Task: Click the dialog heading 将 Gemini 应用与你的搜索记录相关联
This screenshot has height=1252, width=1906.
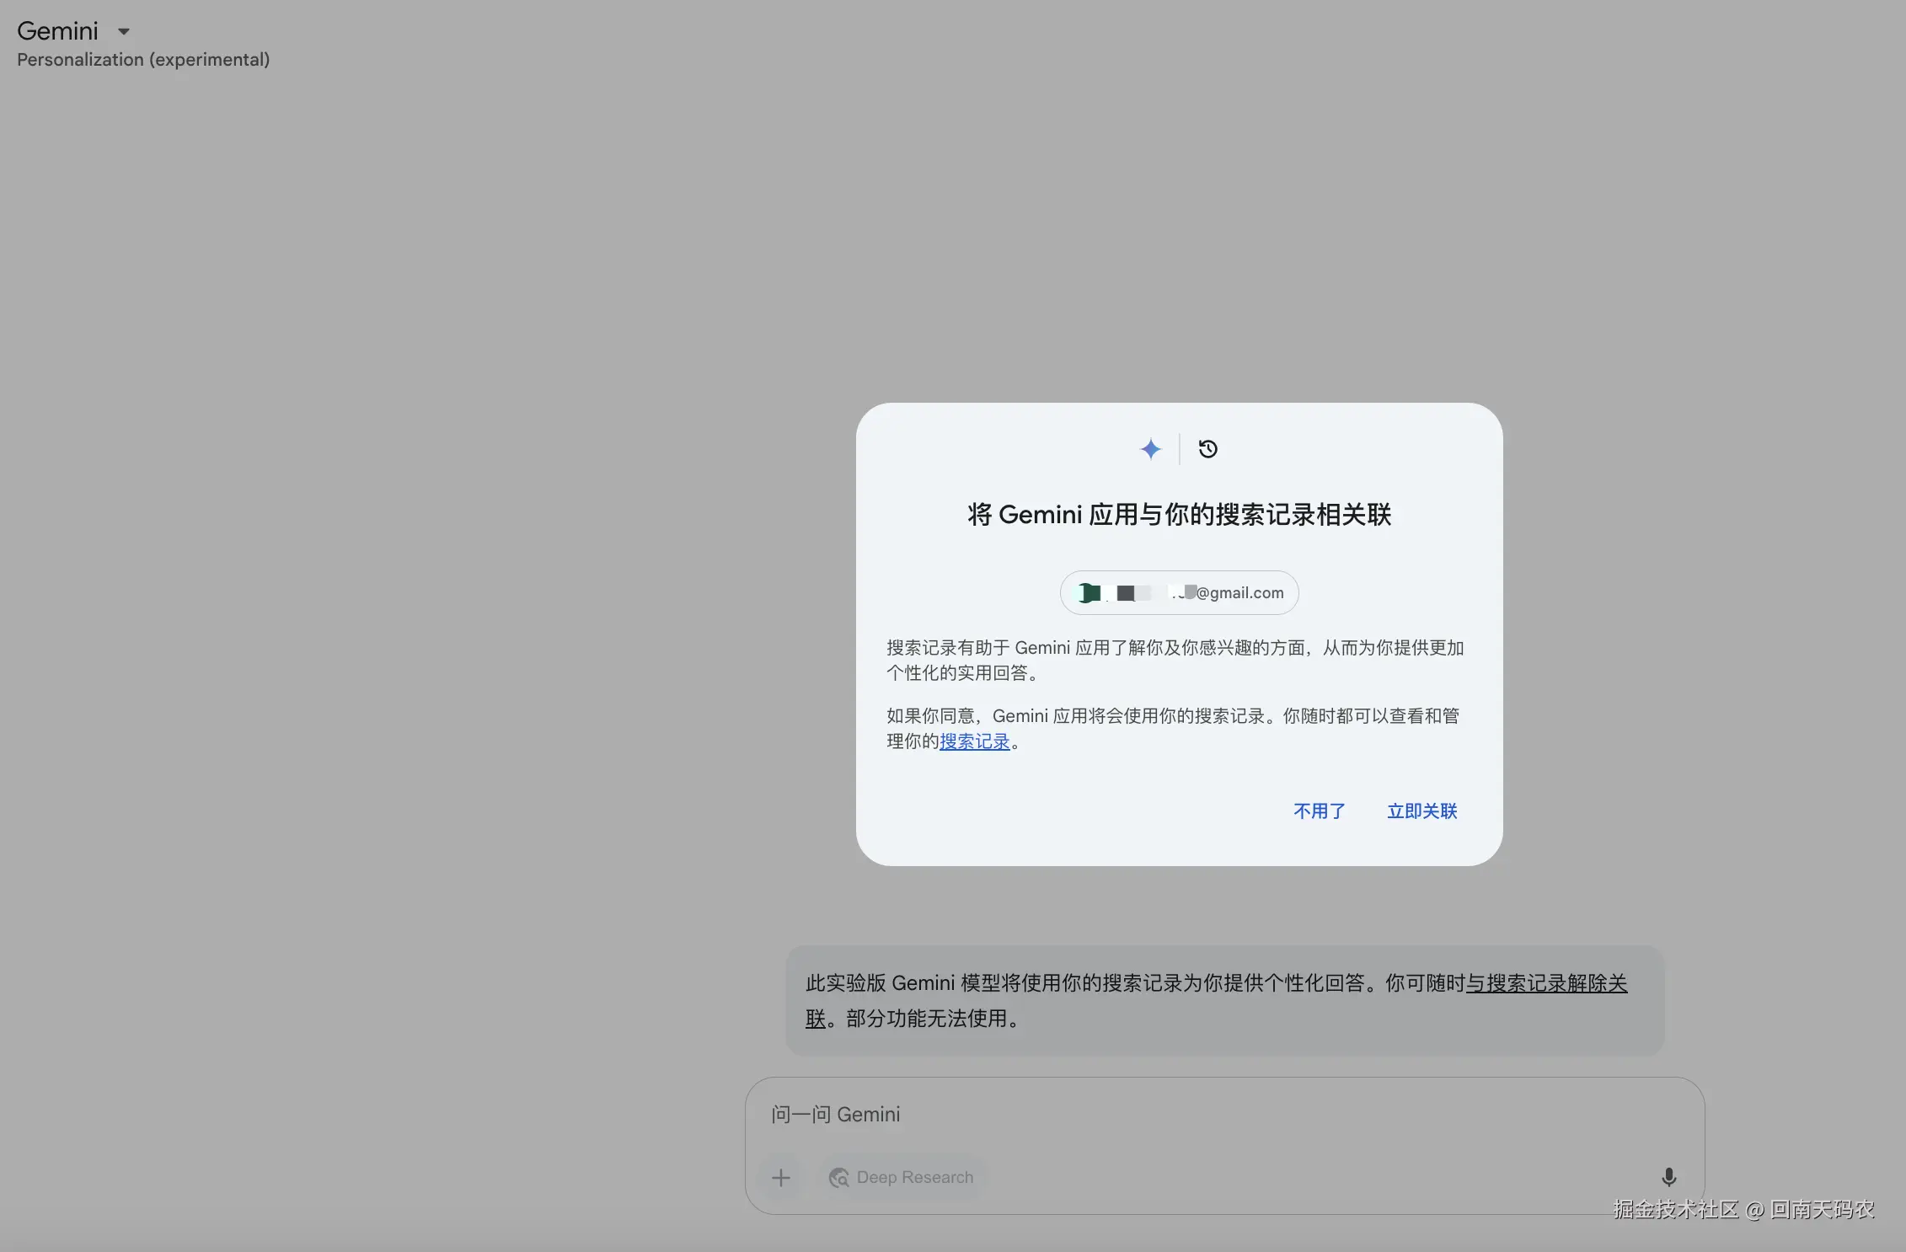Action: (x=1179, y=515)
